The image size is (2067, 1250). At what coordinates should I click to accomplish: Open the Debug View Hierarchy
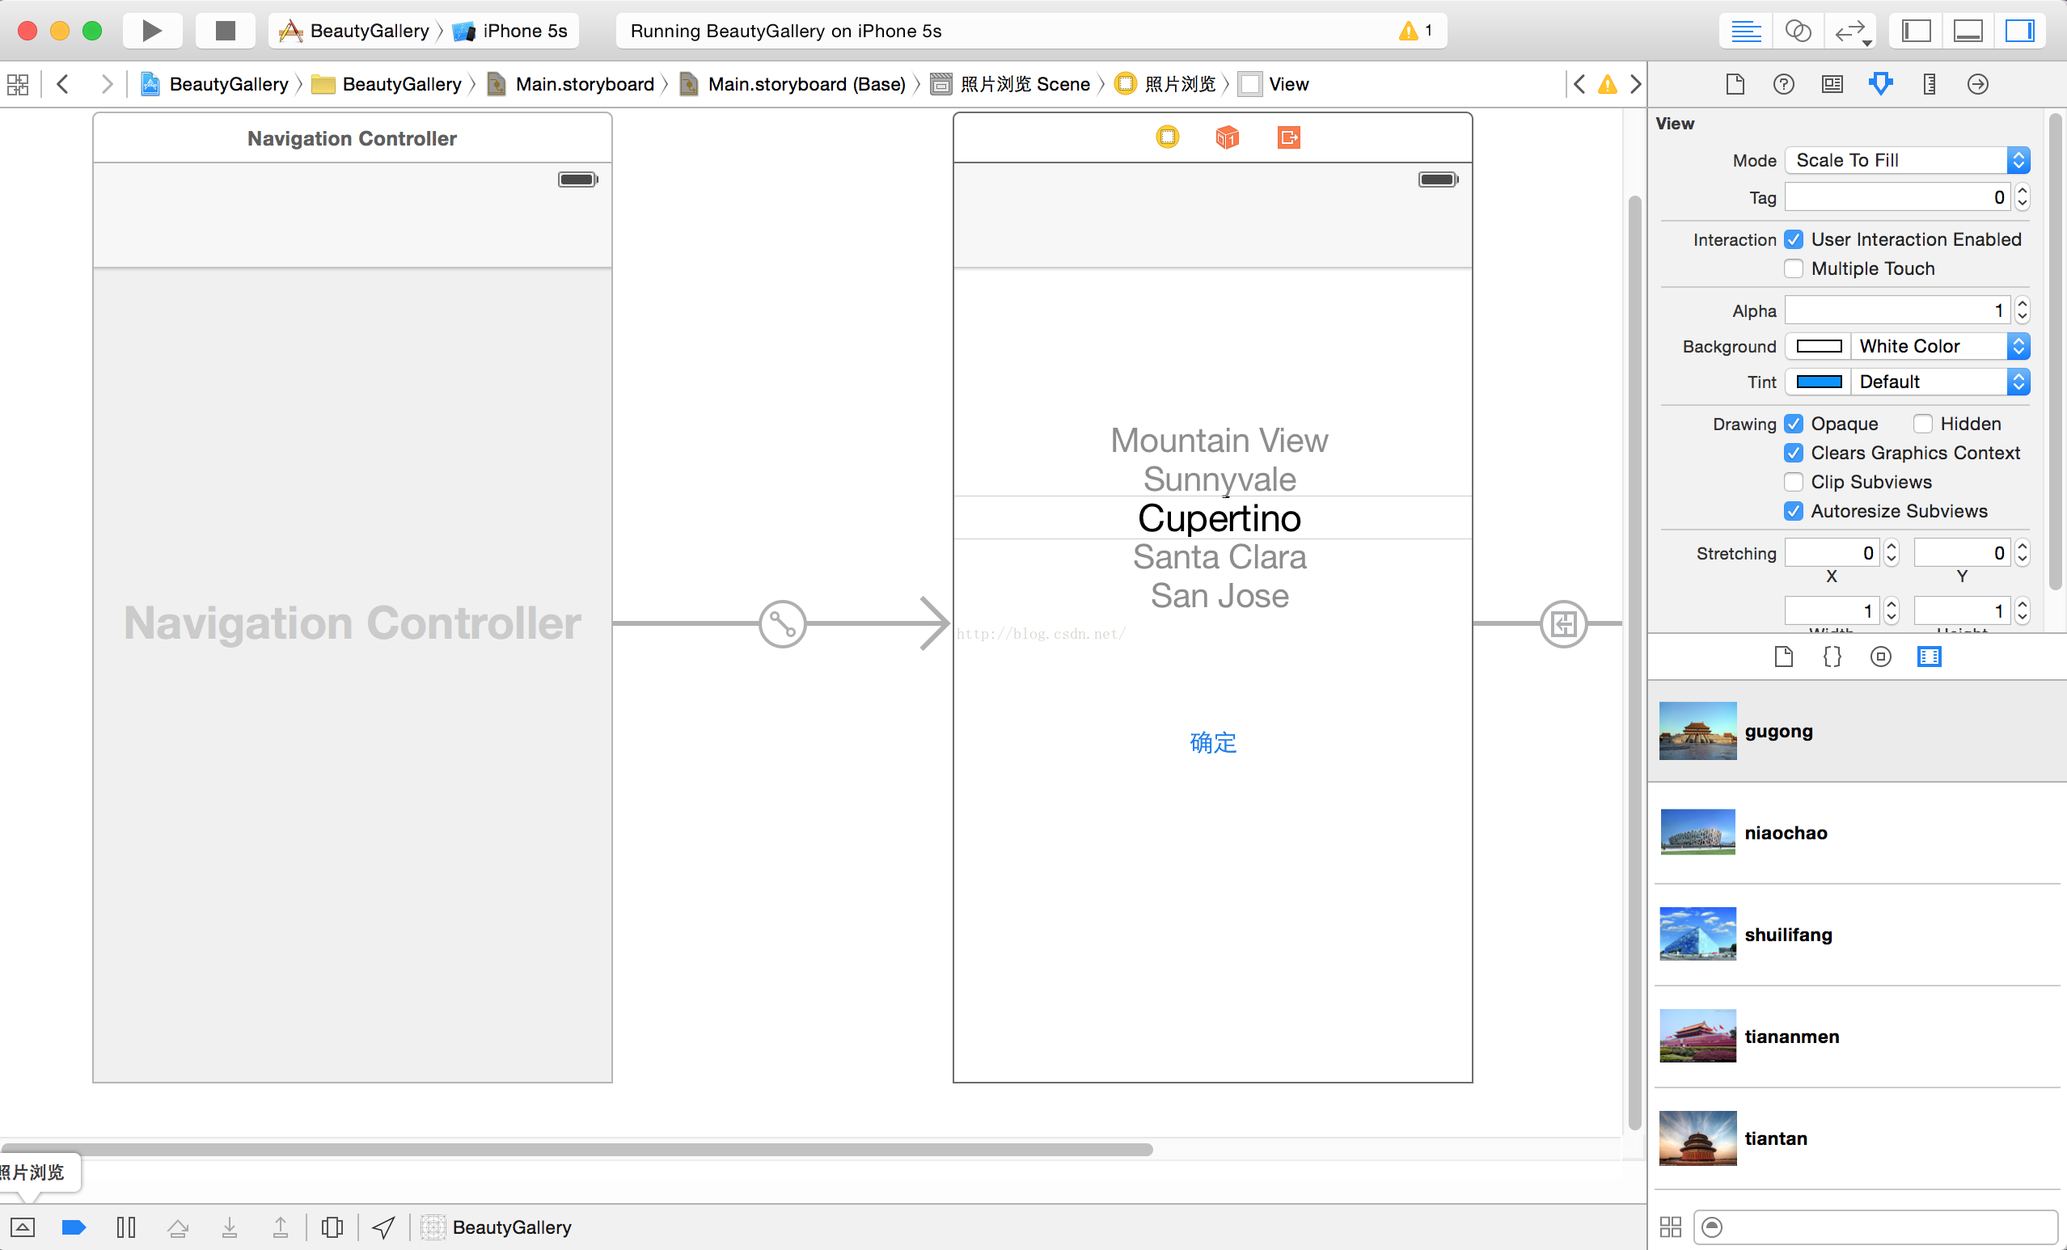coord(332,1227)
